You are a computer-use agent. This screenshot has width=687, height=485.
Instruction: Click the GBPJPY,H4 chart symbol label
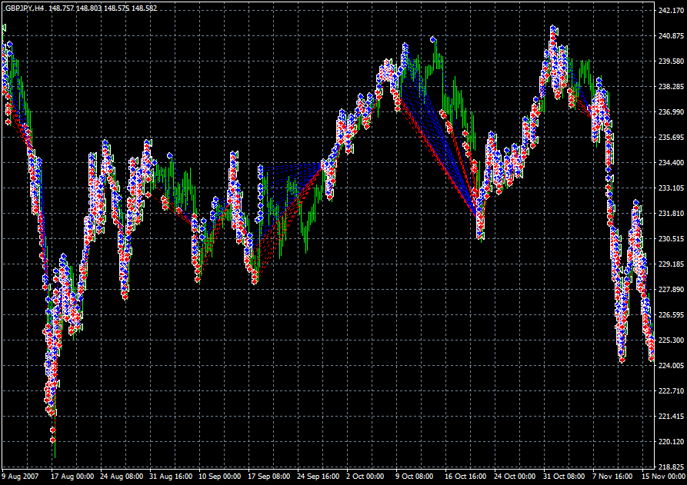[x=24, y=8]
